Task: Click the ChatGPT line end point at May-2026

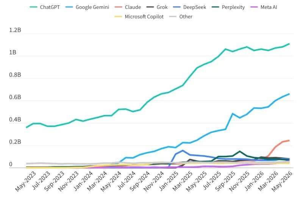Action: click(289, 44)
